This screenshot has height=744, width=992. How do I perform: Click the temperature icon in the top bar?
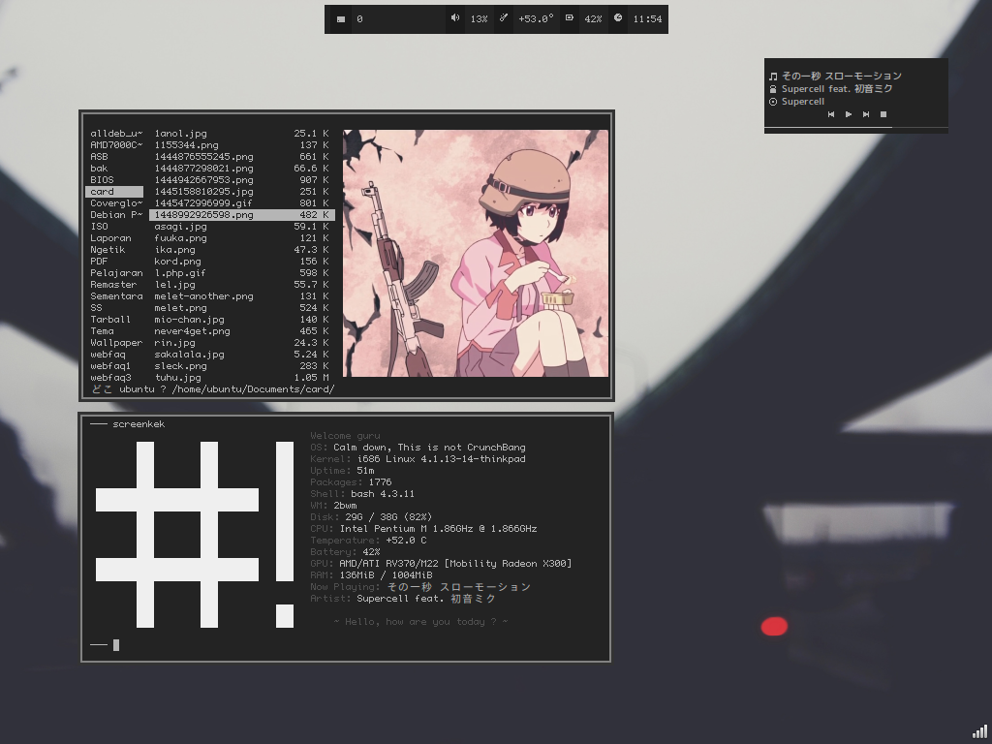[x=504, y=17]
